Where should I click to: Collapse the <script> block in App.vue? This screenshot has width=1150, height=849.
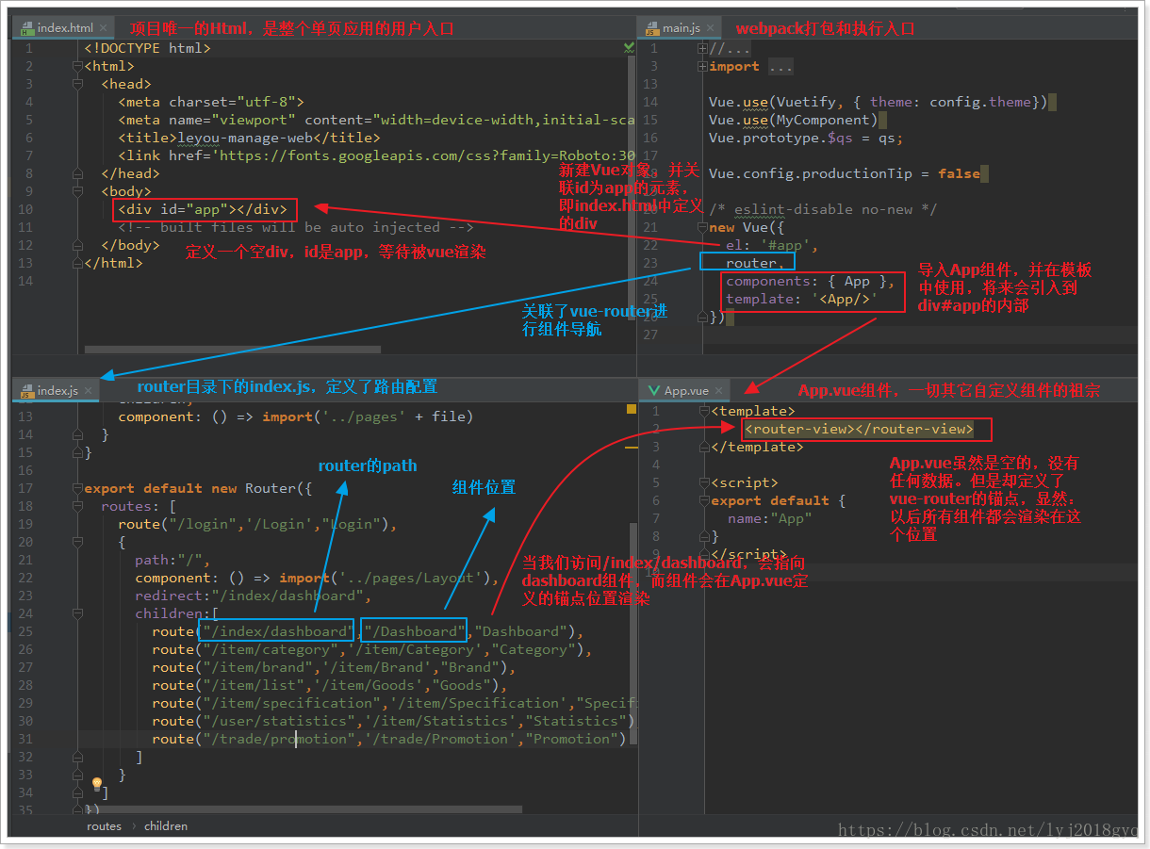point(705,482)
